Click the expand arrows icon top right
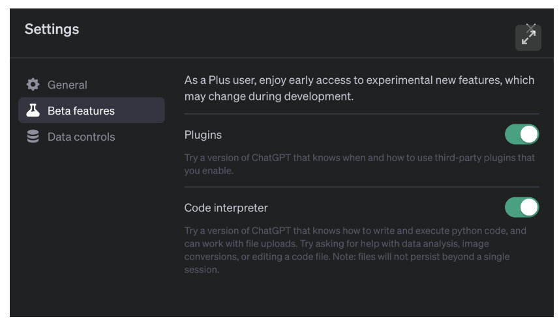Screen dimensions: 559x321 (528, 37)
